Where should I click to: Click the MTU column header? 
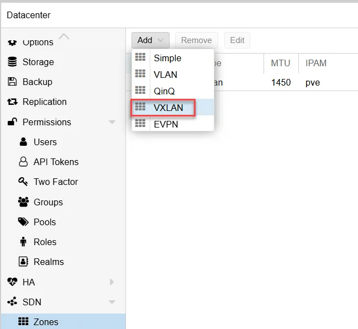[281, 63]
